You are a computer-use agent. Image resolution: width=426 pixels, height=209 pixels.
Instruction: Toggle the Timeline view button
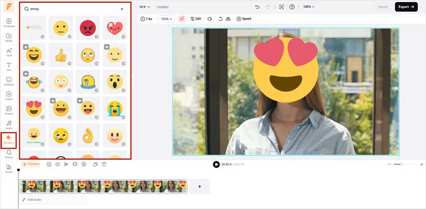tap(31, 164)
